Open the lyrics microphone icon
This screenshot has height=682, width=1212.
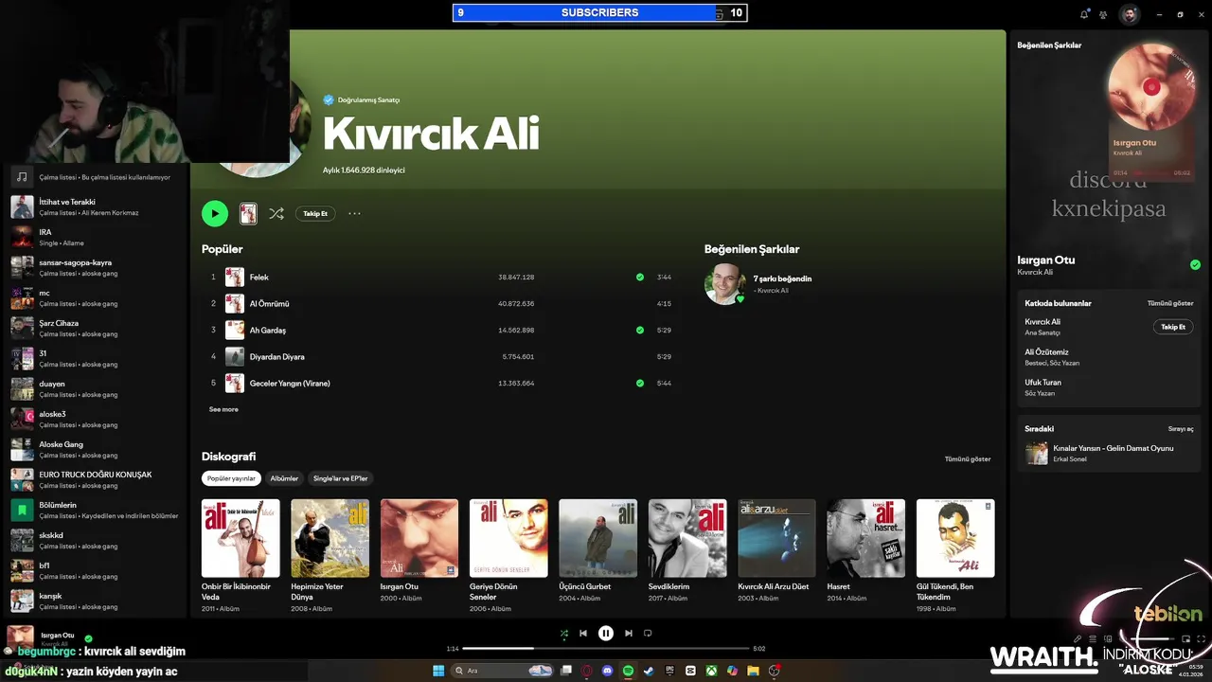pos(1078,639)
